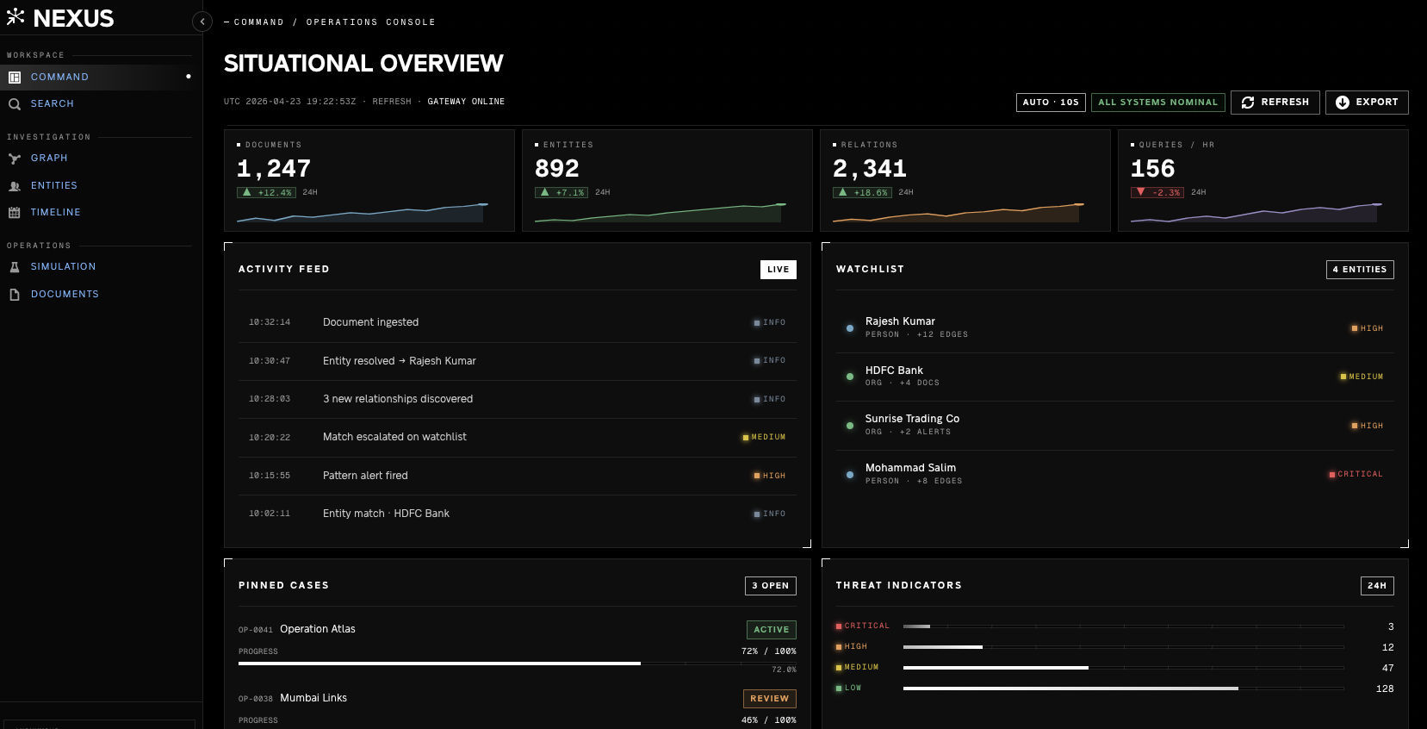Open the Mumbai Links case
1427x729 pixels.
313,698
